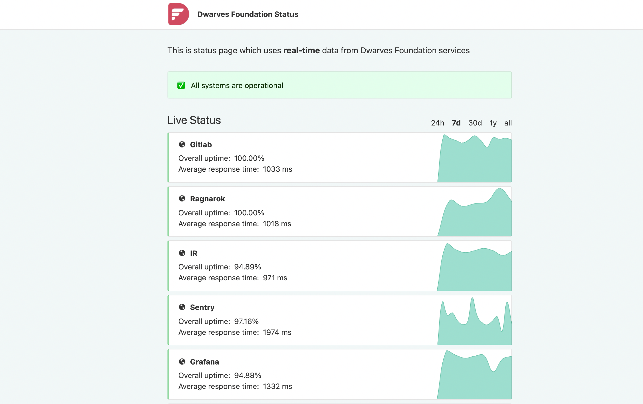643x404 pixels.
Task: Open the Sentry service name
Action: (202, 307)
